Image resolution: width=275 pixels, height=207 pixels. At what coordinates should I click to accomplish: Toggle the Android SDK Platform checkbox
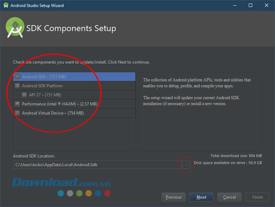[x=17, y=86]
